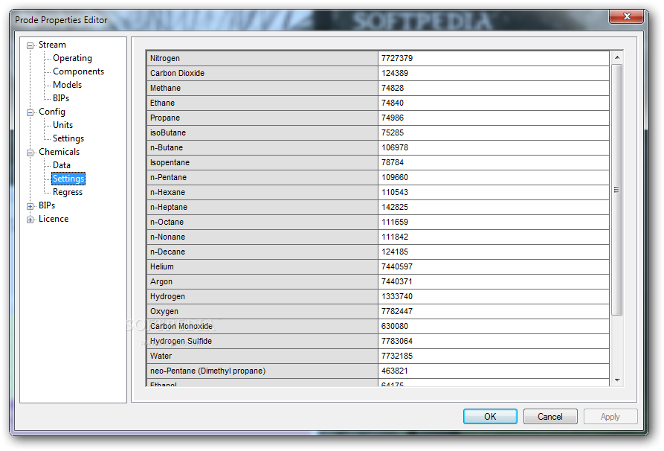Select the Oxygen name cell
The height and width of the screenshot is (451, 664).
pyautogui.click(x=262, y=311)
